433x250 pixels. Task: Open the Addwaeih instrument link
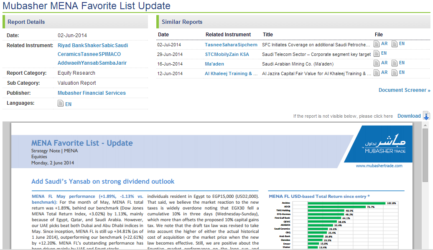(69, 63)
